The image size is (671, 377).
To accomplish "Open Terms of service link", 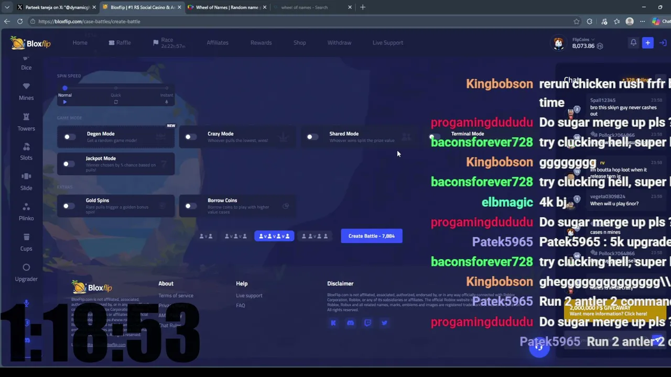I will coord(176,296).
